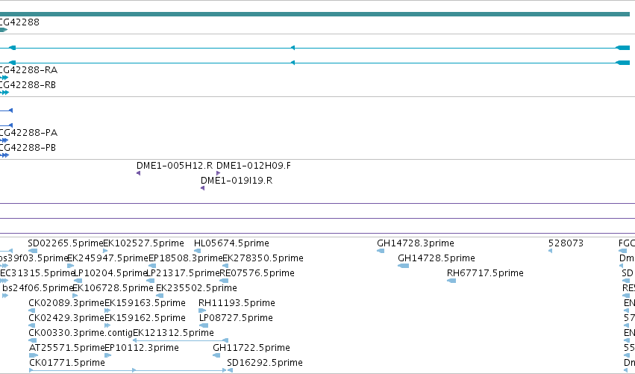Click the GH11722.5prime EST label
635x374 pixels.
coord(251,348)
